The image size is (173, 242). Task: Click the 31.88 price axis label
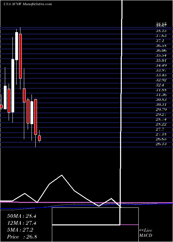coord(161,90)
